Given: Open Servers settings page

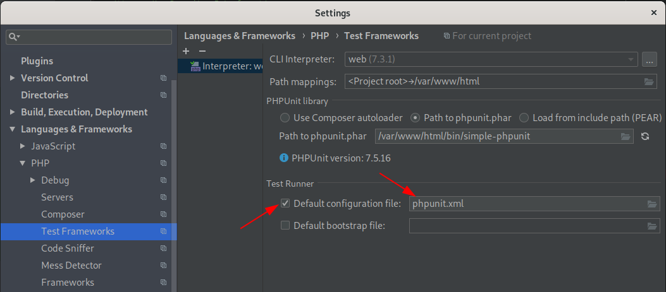Looking at the screenshot, I should click(x=58, y=197).
